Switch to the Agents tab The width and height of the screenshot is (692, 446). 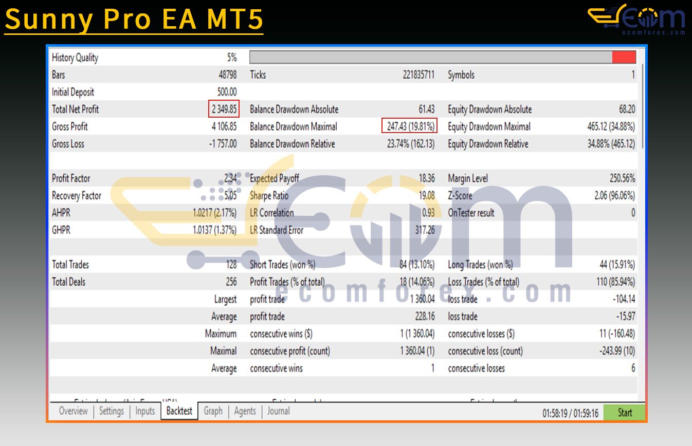tap(245, 411)
